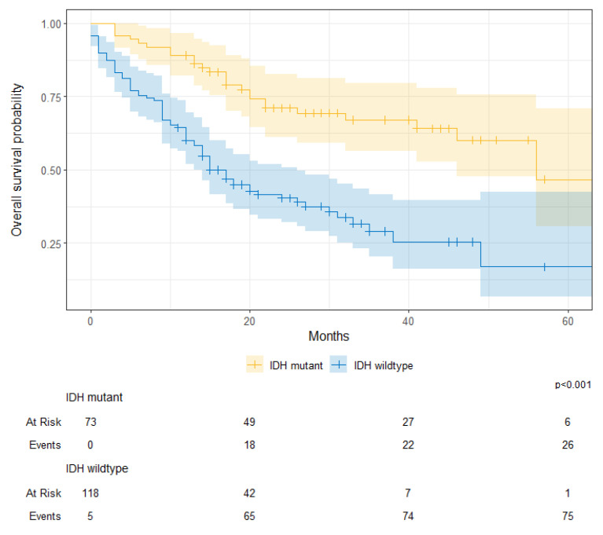Click the p<0.001 annotation
603x535 pixels.
pyautogui.click(x=573, y=385)
